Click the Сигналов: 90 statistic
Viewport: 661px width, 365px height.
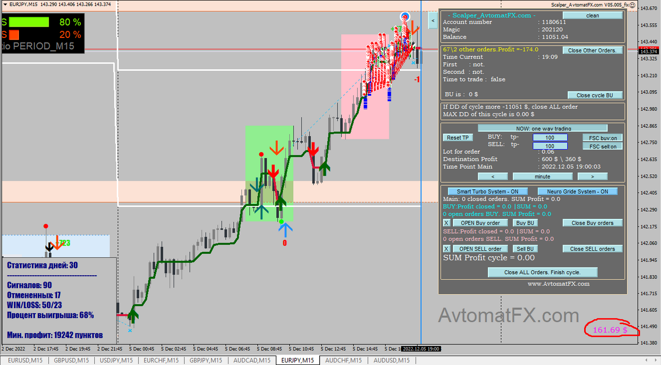click(29, 285)
